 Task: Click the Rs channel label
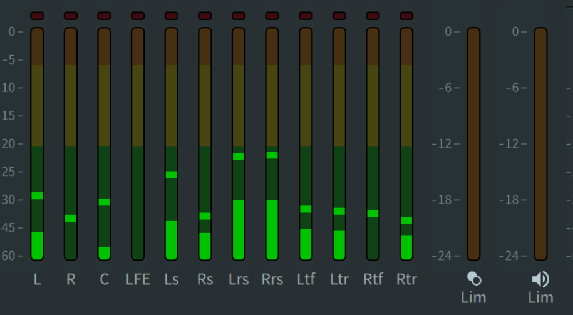point(205,279)
